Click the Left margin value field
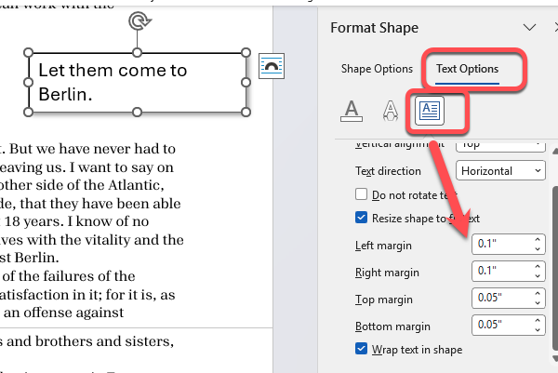Image resolution: width=558 pixels, height=373 pixels. point(498,246)
